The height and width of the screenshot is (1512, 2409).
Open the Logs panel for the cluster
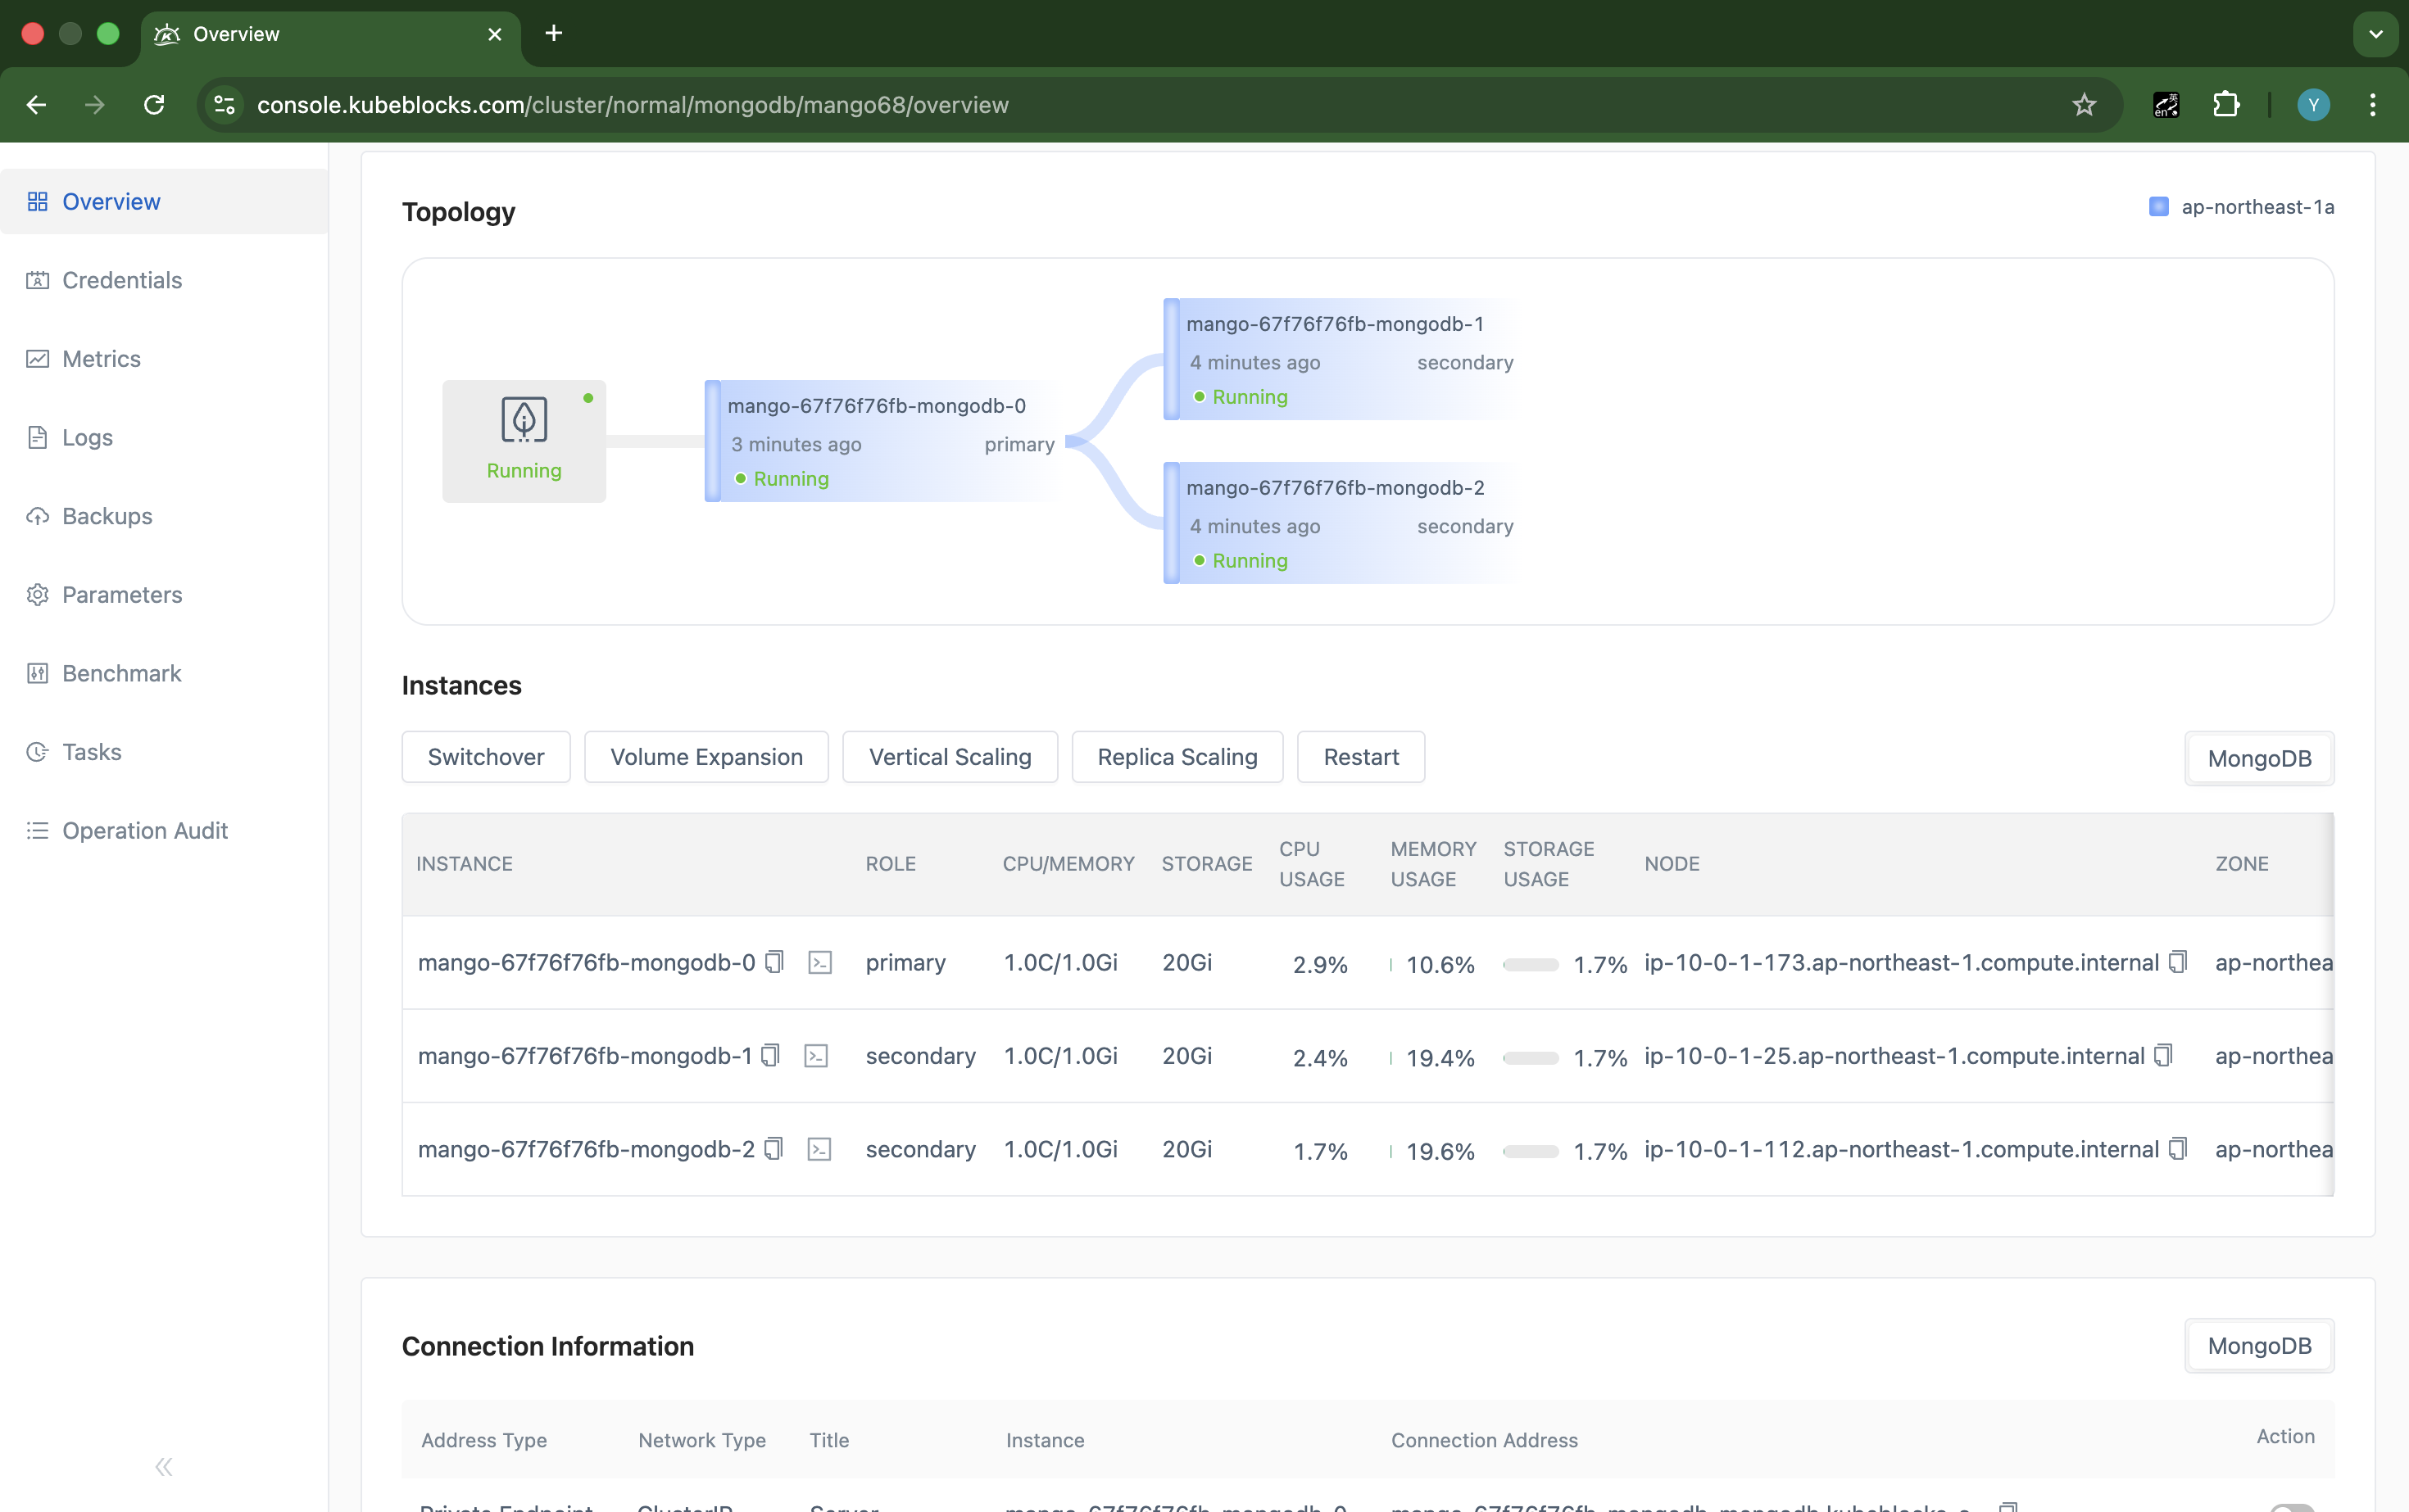[87, 437]
